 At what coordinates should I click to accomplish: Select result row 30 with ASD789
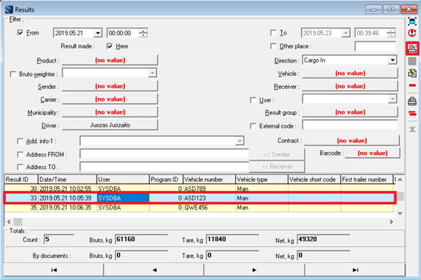[x=200, y=188]
